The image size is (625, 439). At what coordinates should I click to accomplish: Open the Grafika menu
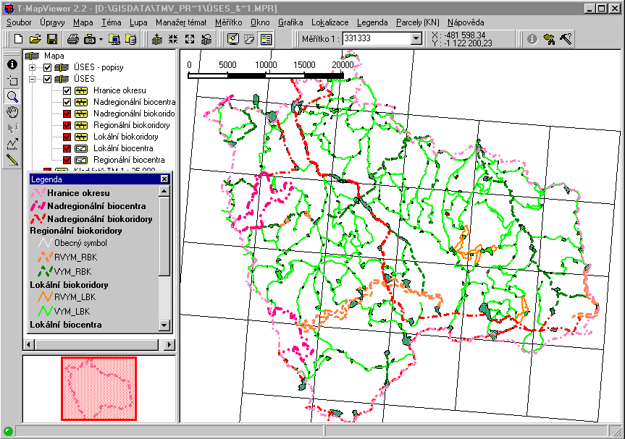290,22
